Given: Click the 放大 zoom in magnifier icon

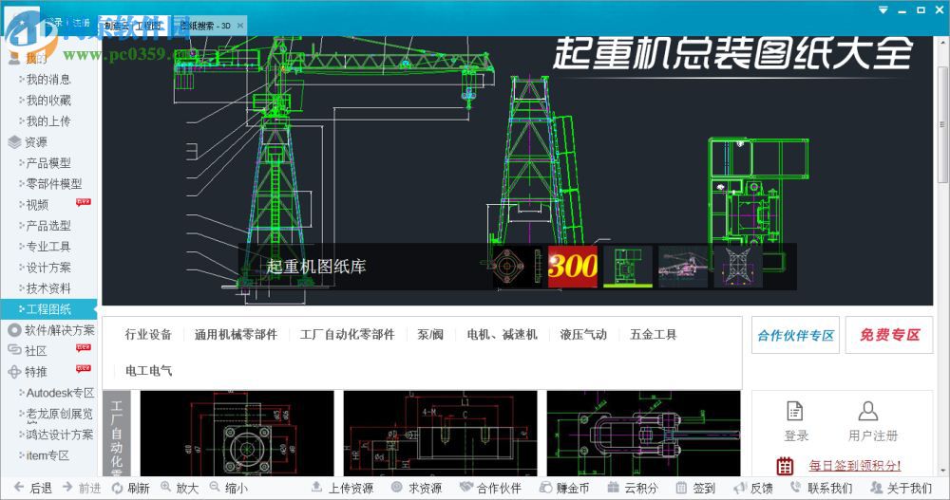Looking at the screenshot, I should 165,487.
